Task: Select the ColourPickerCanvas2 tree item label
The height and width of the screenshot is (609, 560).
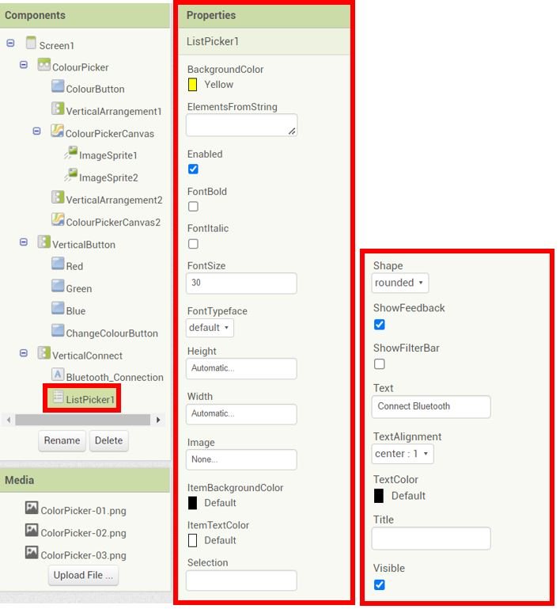Action: coord(113,223)
